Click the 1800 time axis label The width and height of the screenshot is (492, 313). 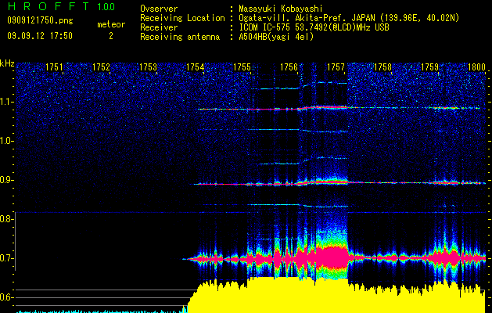pos(476,67)
